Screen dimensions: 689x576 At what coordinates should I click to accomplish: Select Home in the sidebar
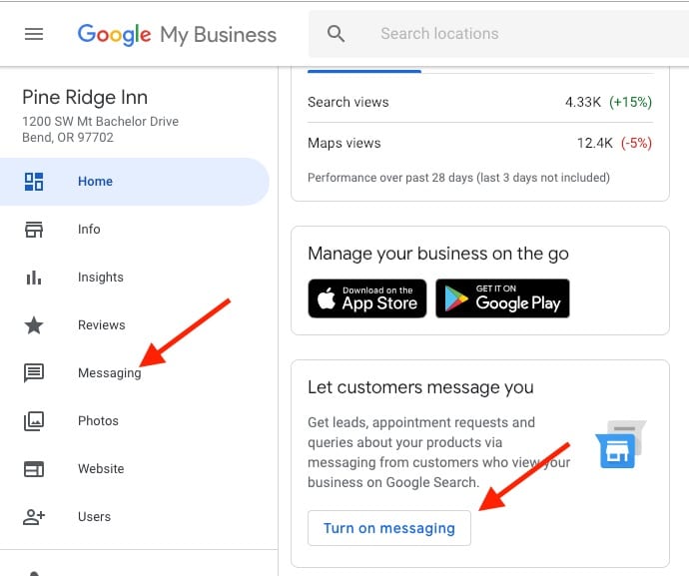[x=134, y=182]
